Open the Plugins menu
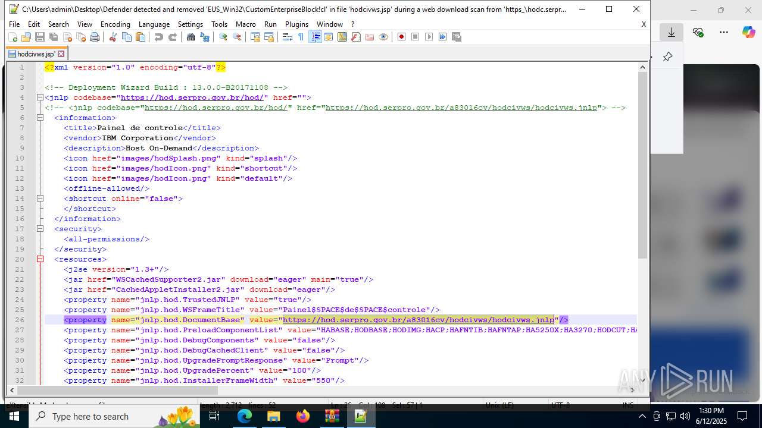 pyautogui.click(x=296, y=24)
